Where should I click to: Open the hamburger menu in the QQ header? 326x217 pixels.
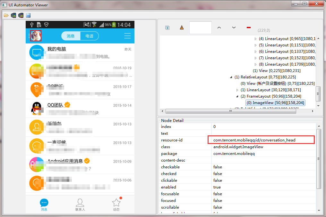[127, 36]
